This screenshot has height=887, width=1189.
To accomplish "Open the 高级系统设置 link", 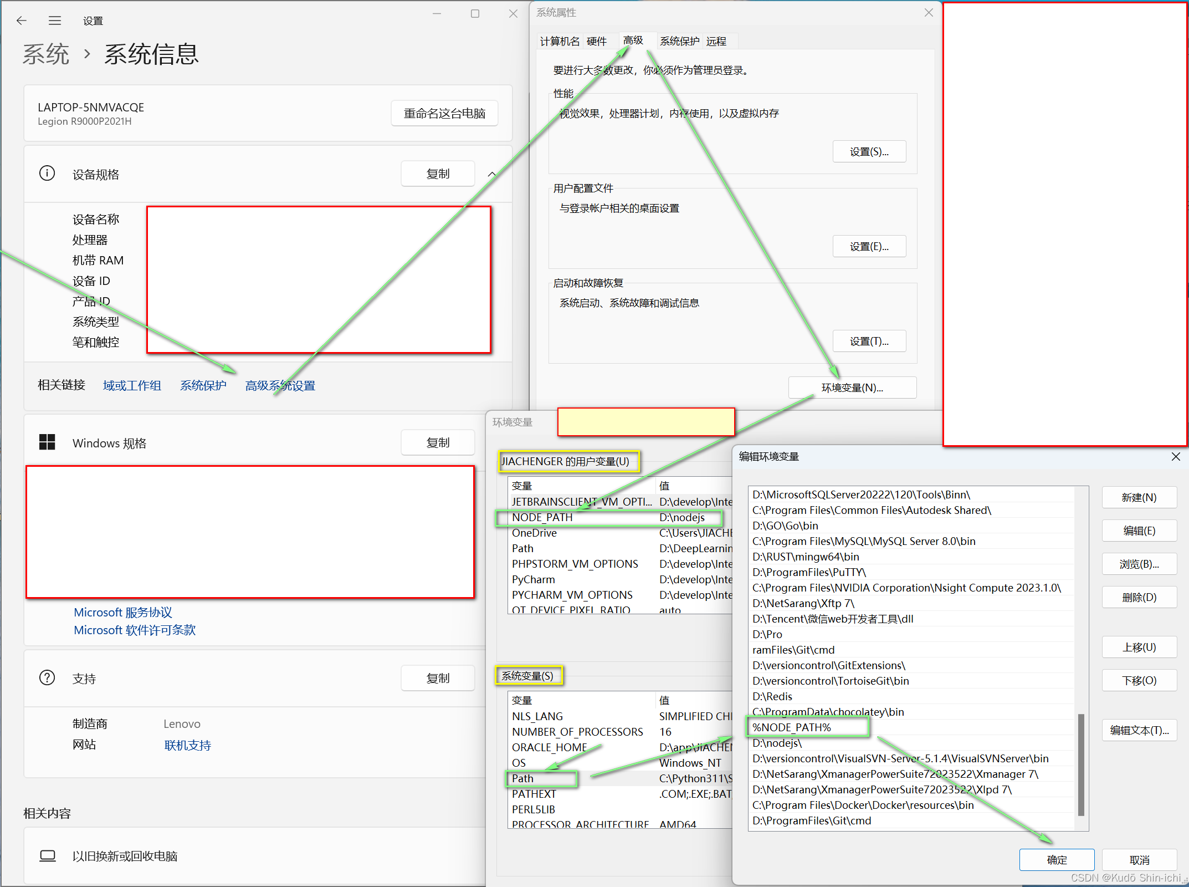I will 280,385.
